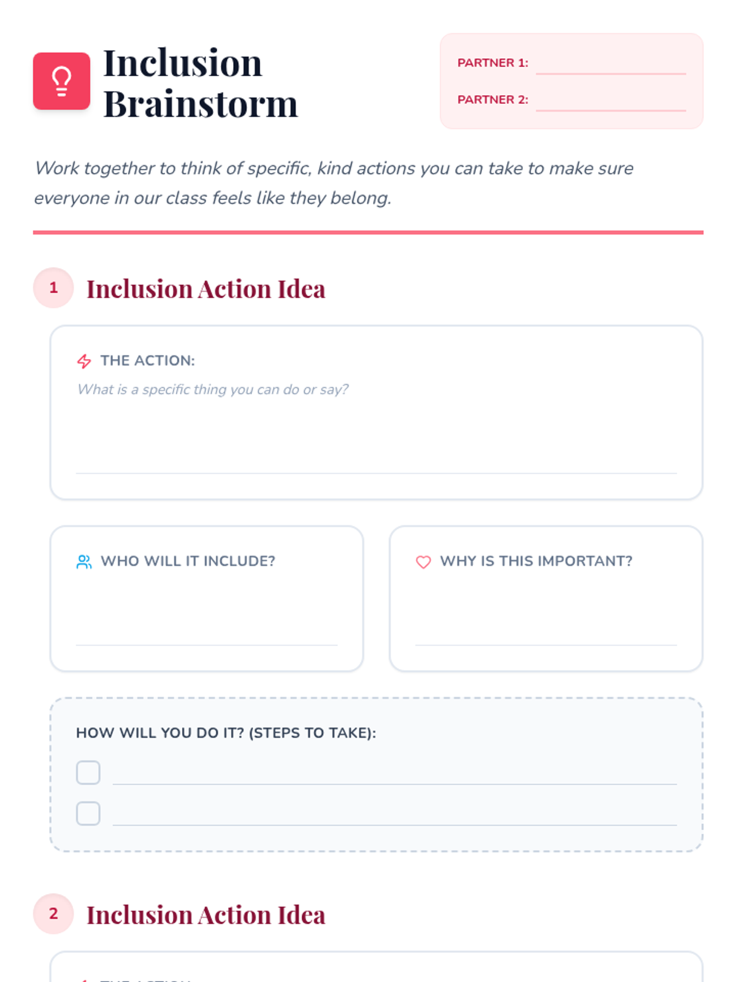Check the first steps-to-take checkbox
The height and width of the screenshot is (982, 736).
coord(88,773)
